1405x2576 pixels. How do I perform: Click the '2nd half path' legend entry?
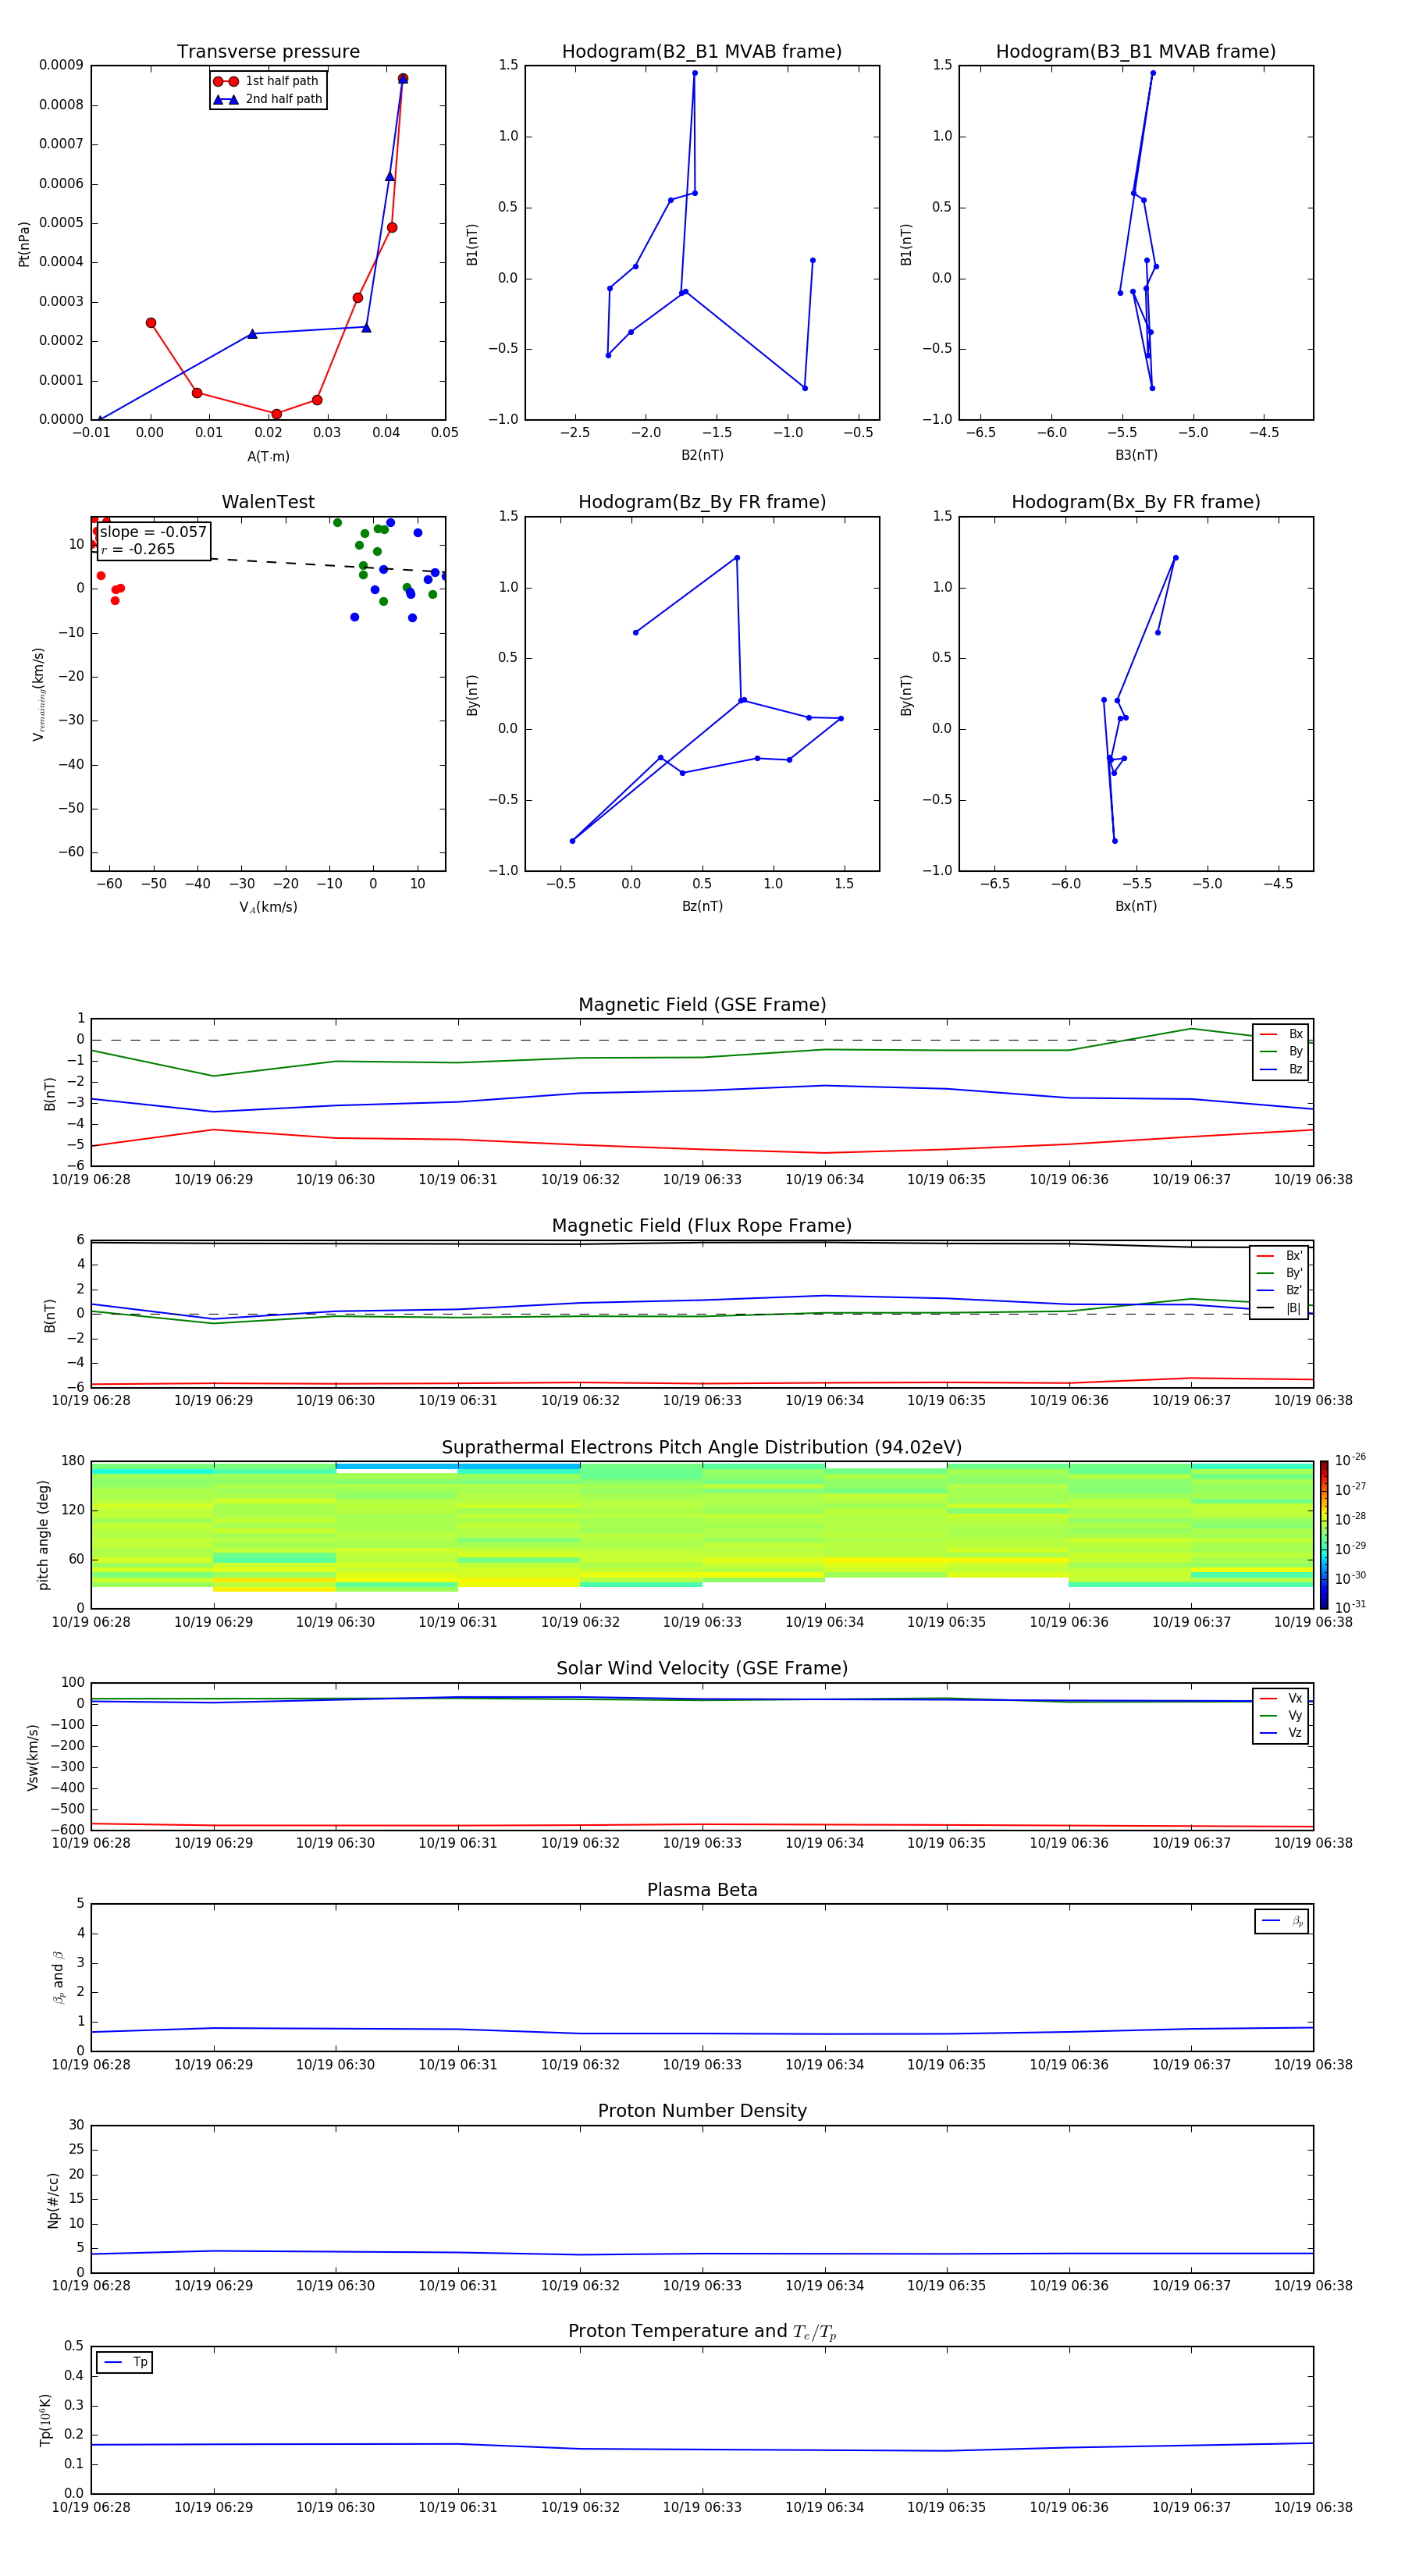click(x=267, y=99)
